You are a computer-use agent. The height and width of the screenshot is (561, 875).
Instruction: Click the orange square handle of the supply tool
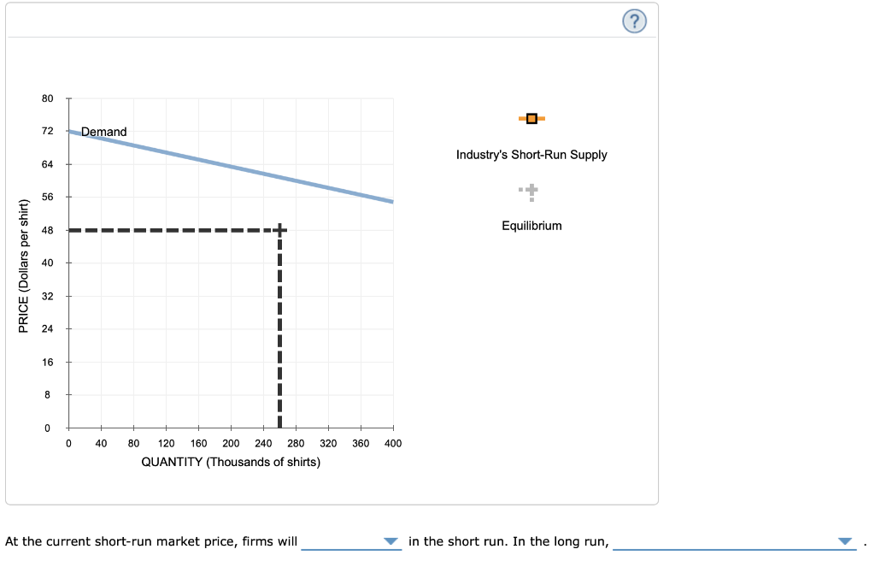click(x=531, y=118)
